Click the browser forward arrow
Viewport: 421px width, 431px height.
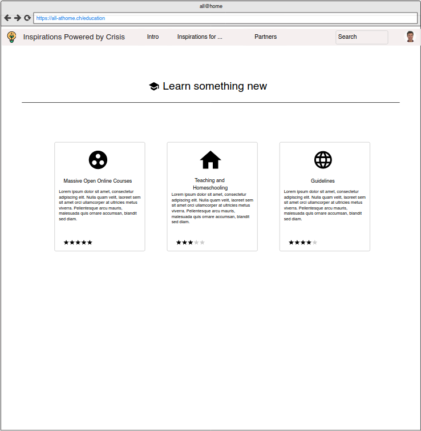(x=18, y=18)
